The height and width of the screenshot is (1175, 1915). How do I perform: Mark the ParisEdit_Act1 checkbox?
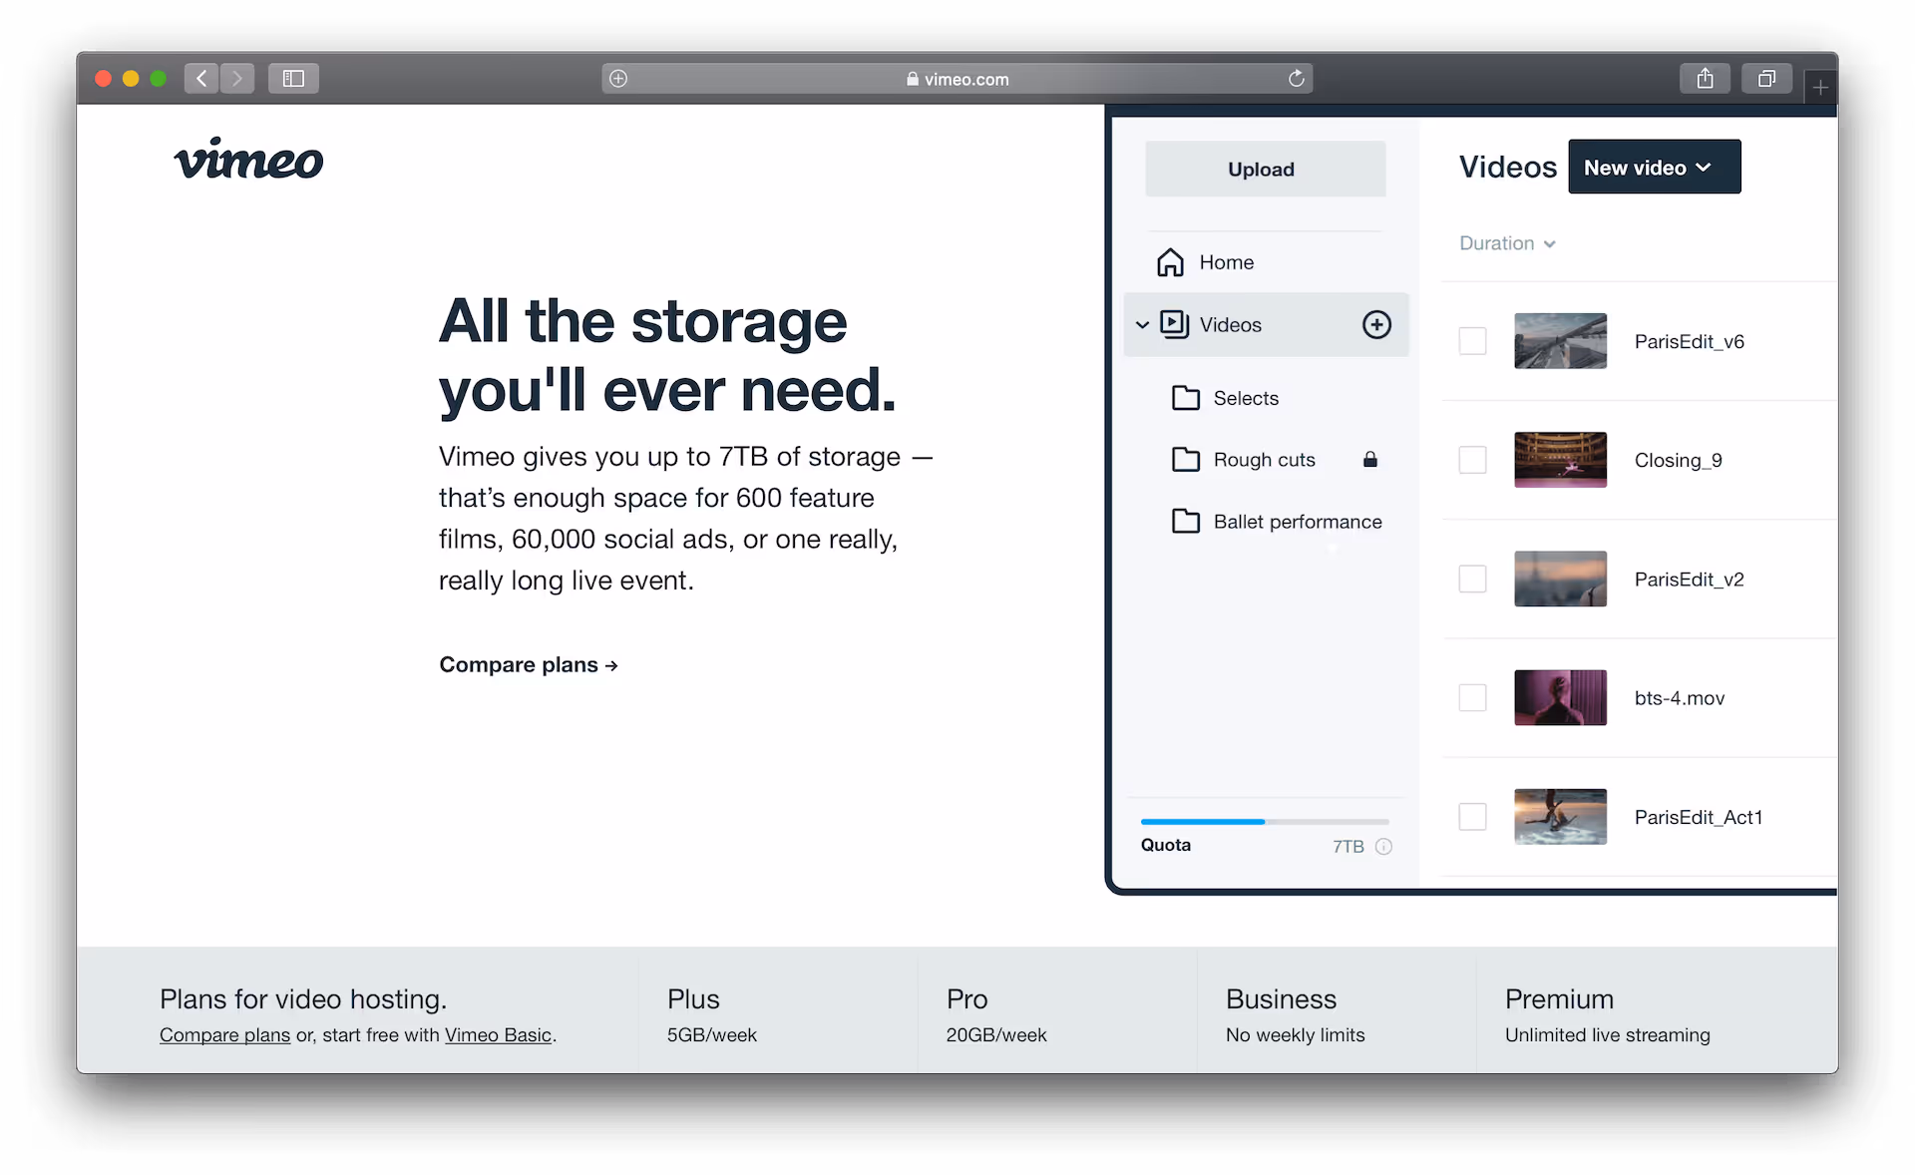pyautogui.click(x=1472, y=817)
